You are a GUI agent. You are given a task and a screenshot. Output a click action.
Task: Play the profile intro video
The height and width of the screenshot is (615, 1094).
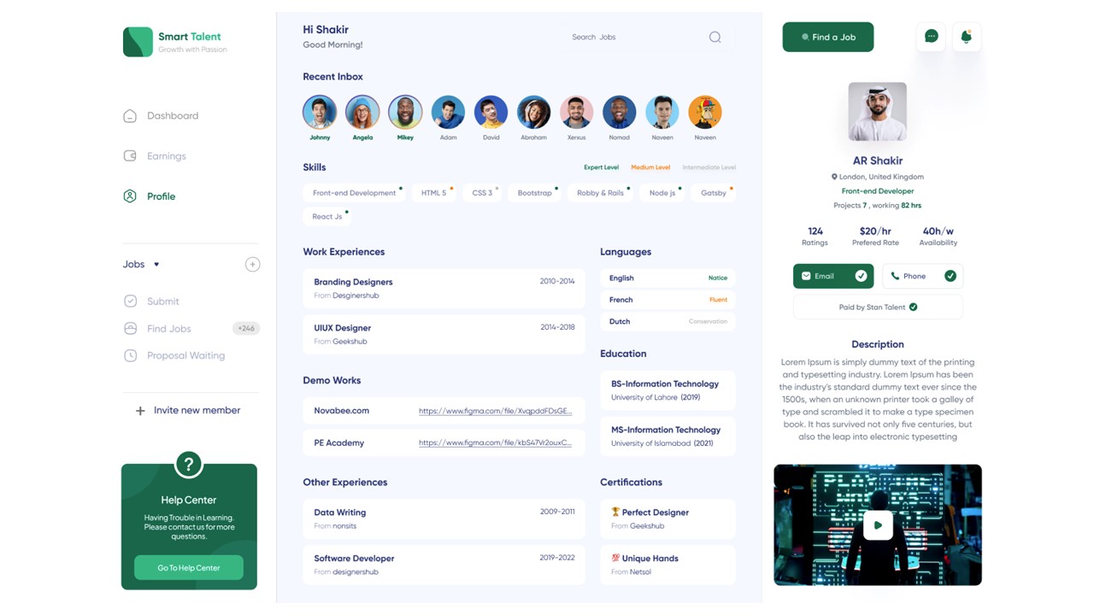(877, 525)
